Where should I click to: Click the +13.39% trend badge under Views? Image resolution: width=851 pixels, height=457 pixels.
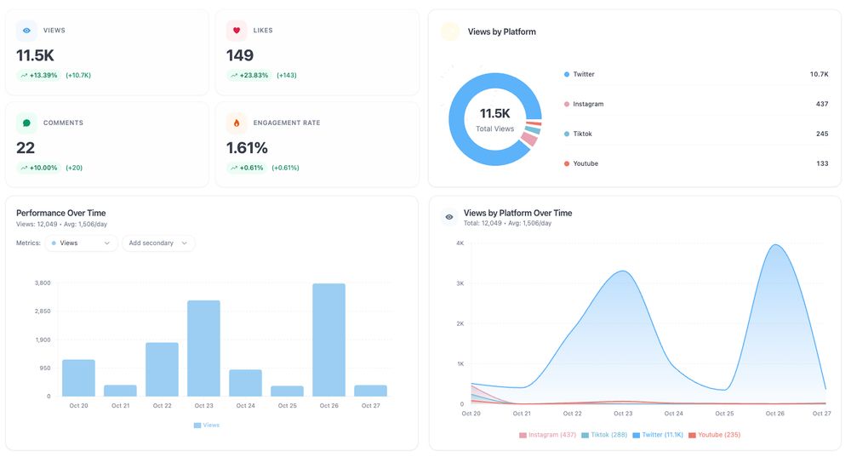(38, 76)
